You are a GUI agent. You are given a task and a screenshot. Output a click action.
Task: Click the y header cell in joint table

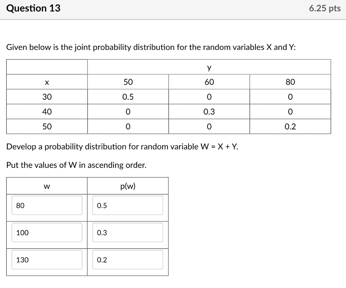point(209,67)
